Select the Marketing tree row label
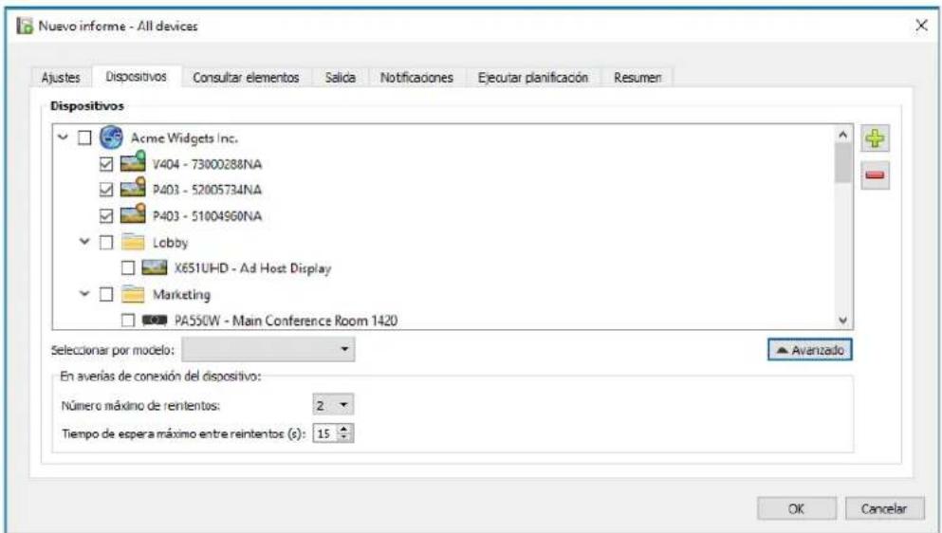Viewport: 942px width, 533px height. [x=181, y=294]
